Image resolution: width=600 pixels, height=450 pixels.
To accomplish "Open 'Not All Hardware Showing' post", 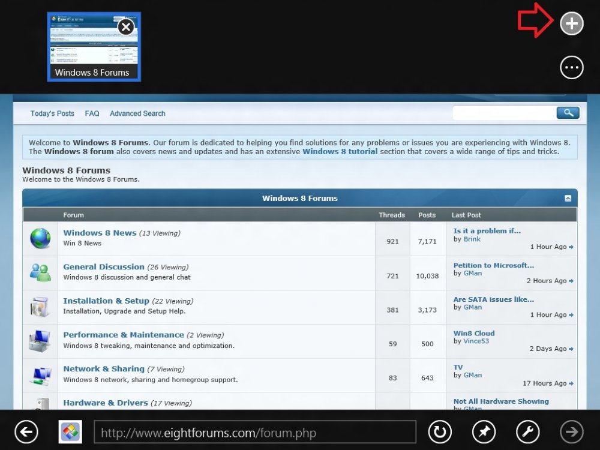I will tap(501, 401).
